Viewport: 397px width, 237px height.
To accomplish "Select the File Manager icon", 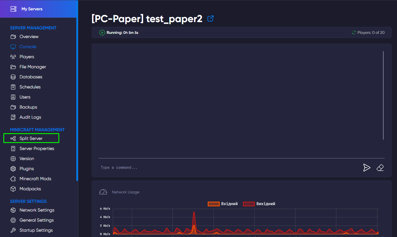I will [13, 67].
